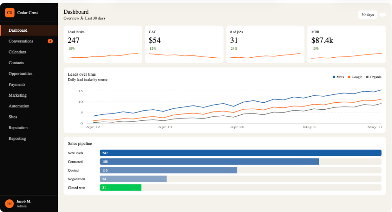
Task: Click the Negotiation stage label
Action: (x=77, y=179)
